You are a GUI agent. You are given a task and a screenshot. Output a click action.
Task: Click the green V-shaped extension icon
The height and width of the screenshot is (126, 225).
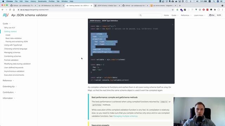tap(196, 10)
